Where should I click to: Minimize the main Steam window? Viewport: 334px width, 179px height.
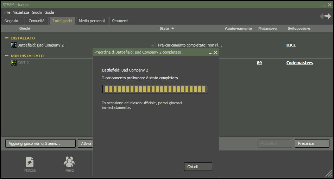tap(324, 5)
